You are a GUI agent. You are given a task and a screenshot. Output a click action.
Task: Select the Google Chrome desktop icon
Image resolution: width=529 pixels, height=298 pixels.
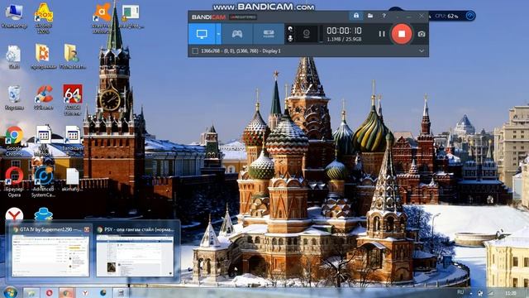[x=14, y=141]
